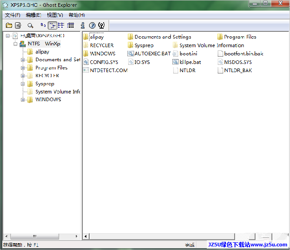Expand Documents and Settings in tree
Screen dimensions: 290x250
(x=23, y=60)
